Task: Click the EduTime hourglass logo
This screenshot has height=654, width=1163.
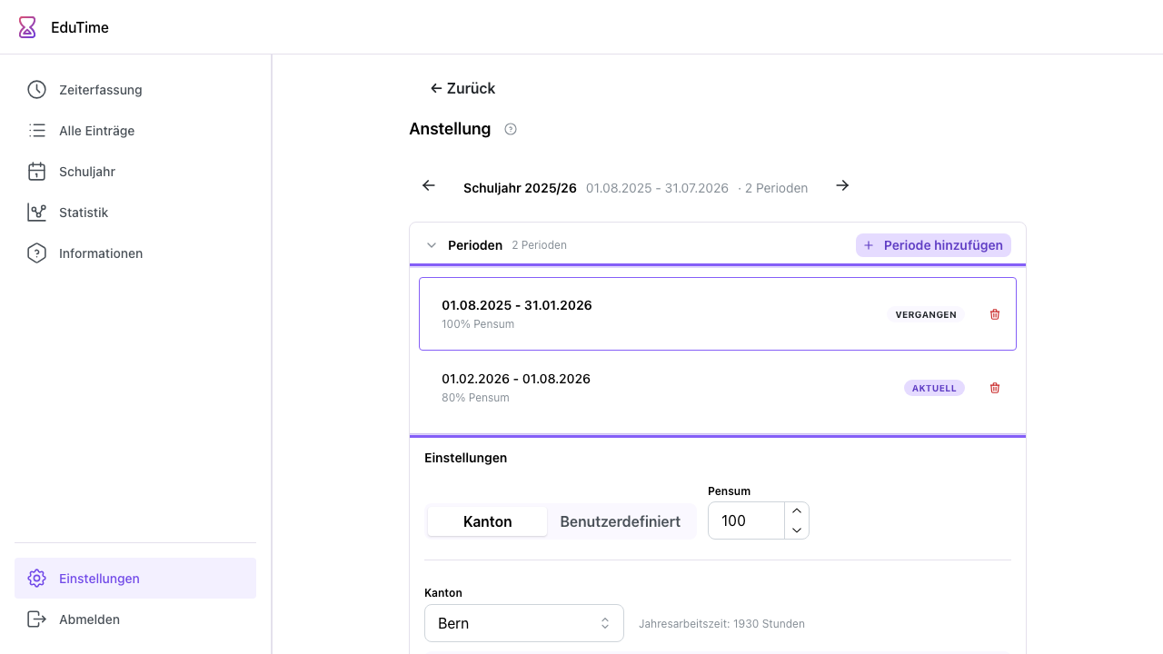Action: pos(28,27)
